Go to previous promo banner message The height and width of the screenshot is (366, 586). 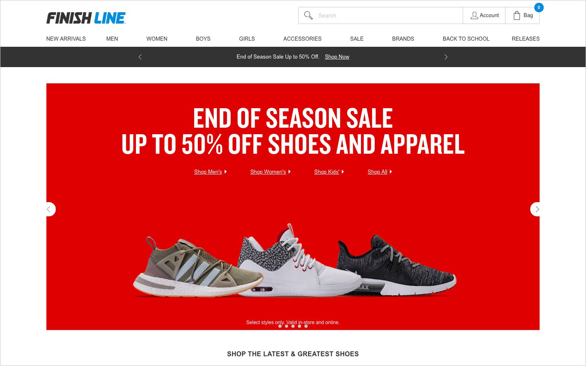point(140,57)
